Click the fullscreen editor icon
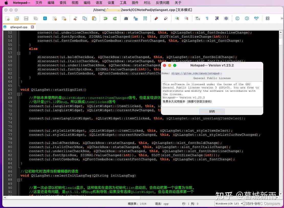Viewport: 284px width, 208px height. [x=267, y=18]
